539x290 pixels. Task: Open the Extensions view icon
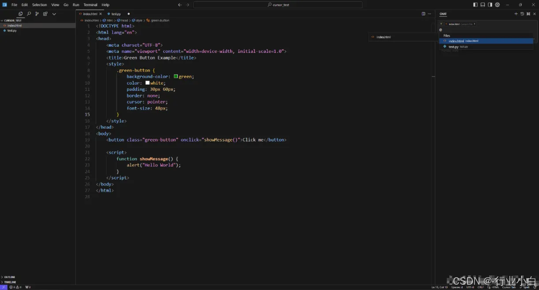[x=45, y=14]
